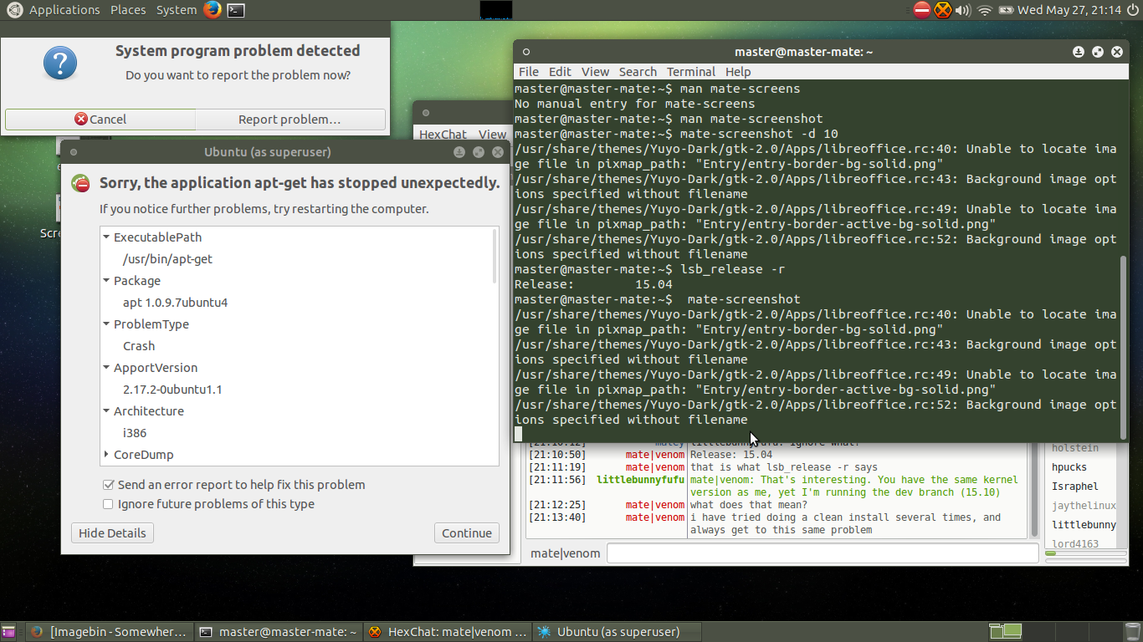Click the terminal vertical scrollbar
Viewport: 1143px width, 642px height.
tap(1124, 348)
